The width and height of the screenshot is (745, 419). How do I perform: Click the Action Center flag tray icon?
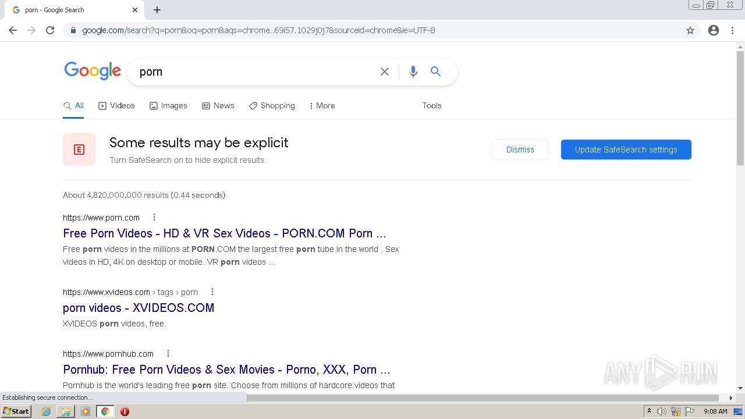pyautogui.click(x=690, y=411)
